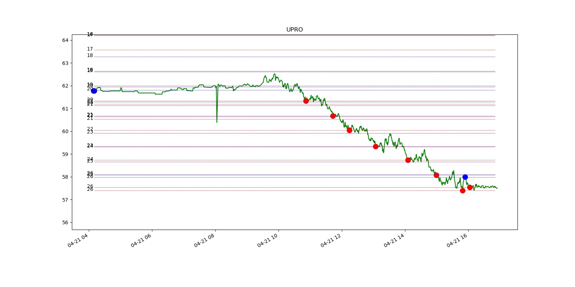Viewport: 575px width, 287px height.
Task: Select the lowest red marker near 57.4
Action: [463, 190]
